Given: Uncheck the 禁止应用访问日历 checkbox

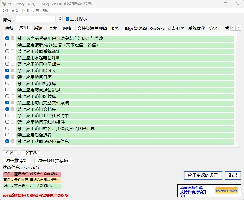Looking at the screenshot, I should (x=7, y=77).
